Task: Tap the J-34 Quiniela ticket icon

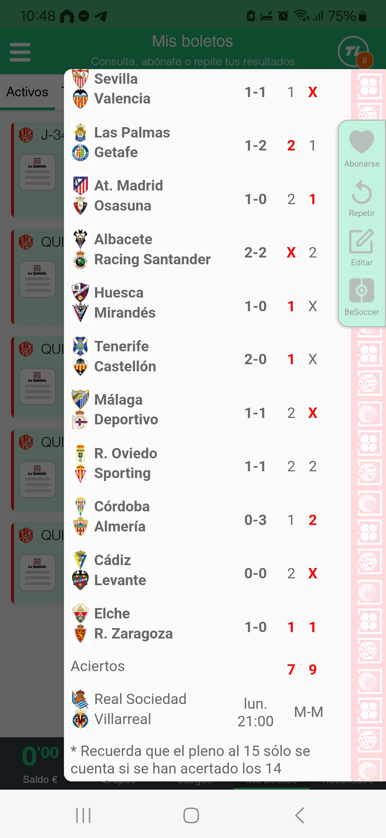Action: click(x=38, y=172)
